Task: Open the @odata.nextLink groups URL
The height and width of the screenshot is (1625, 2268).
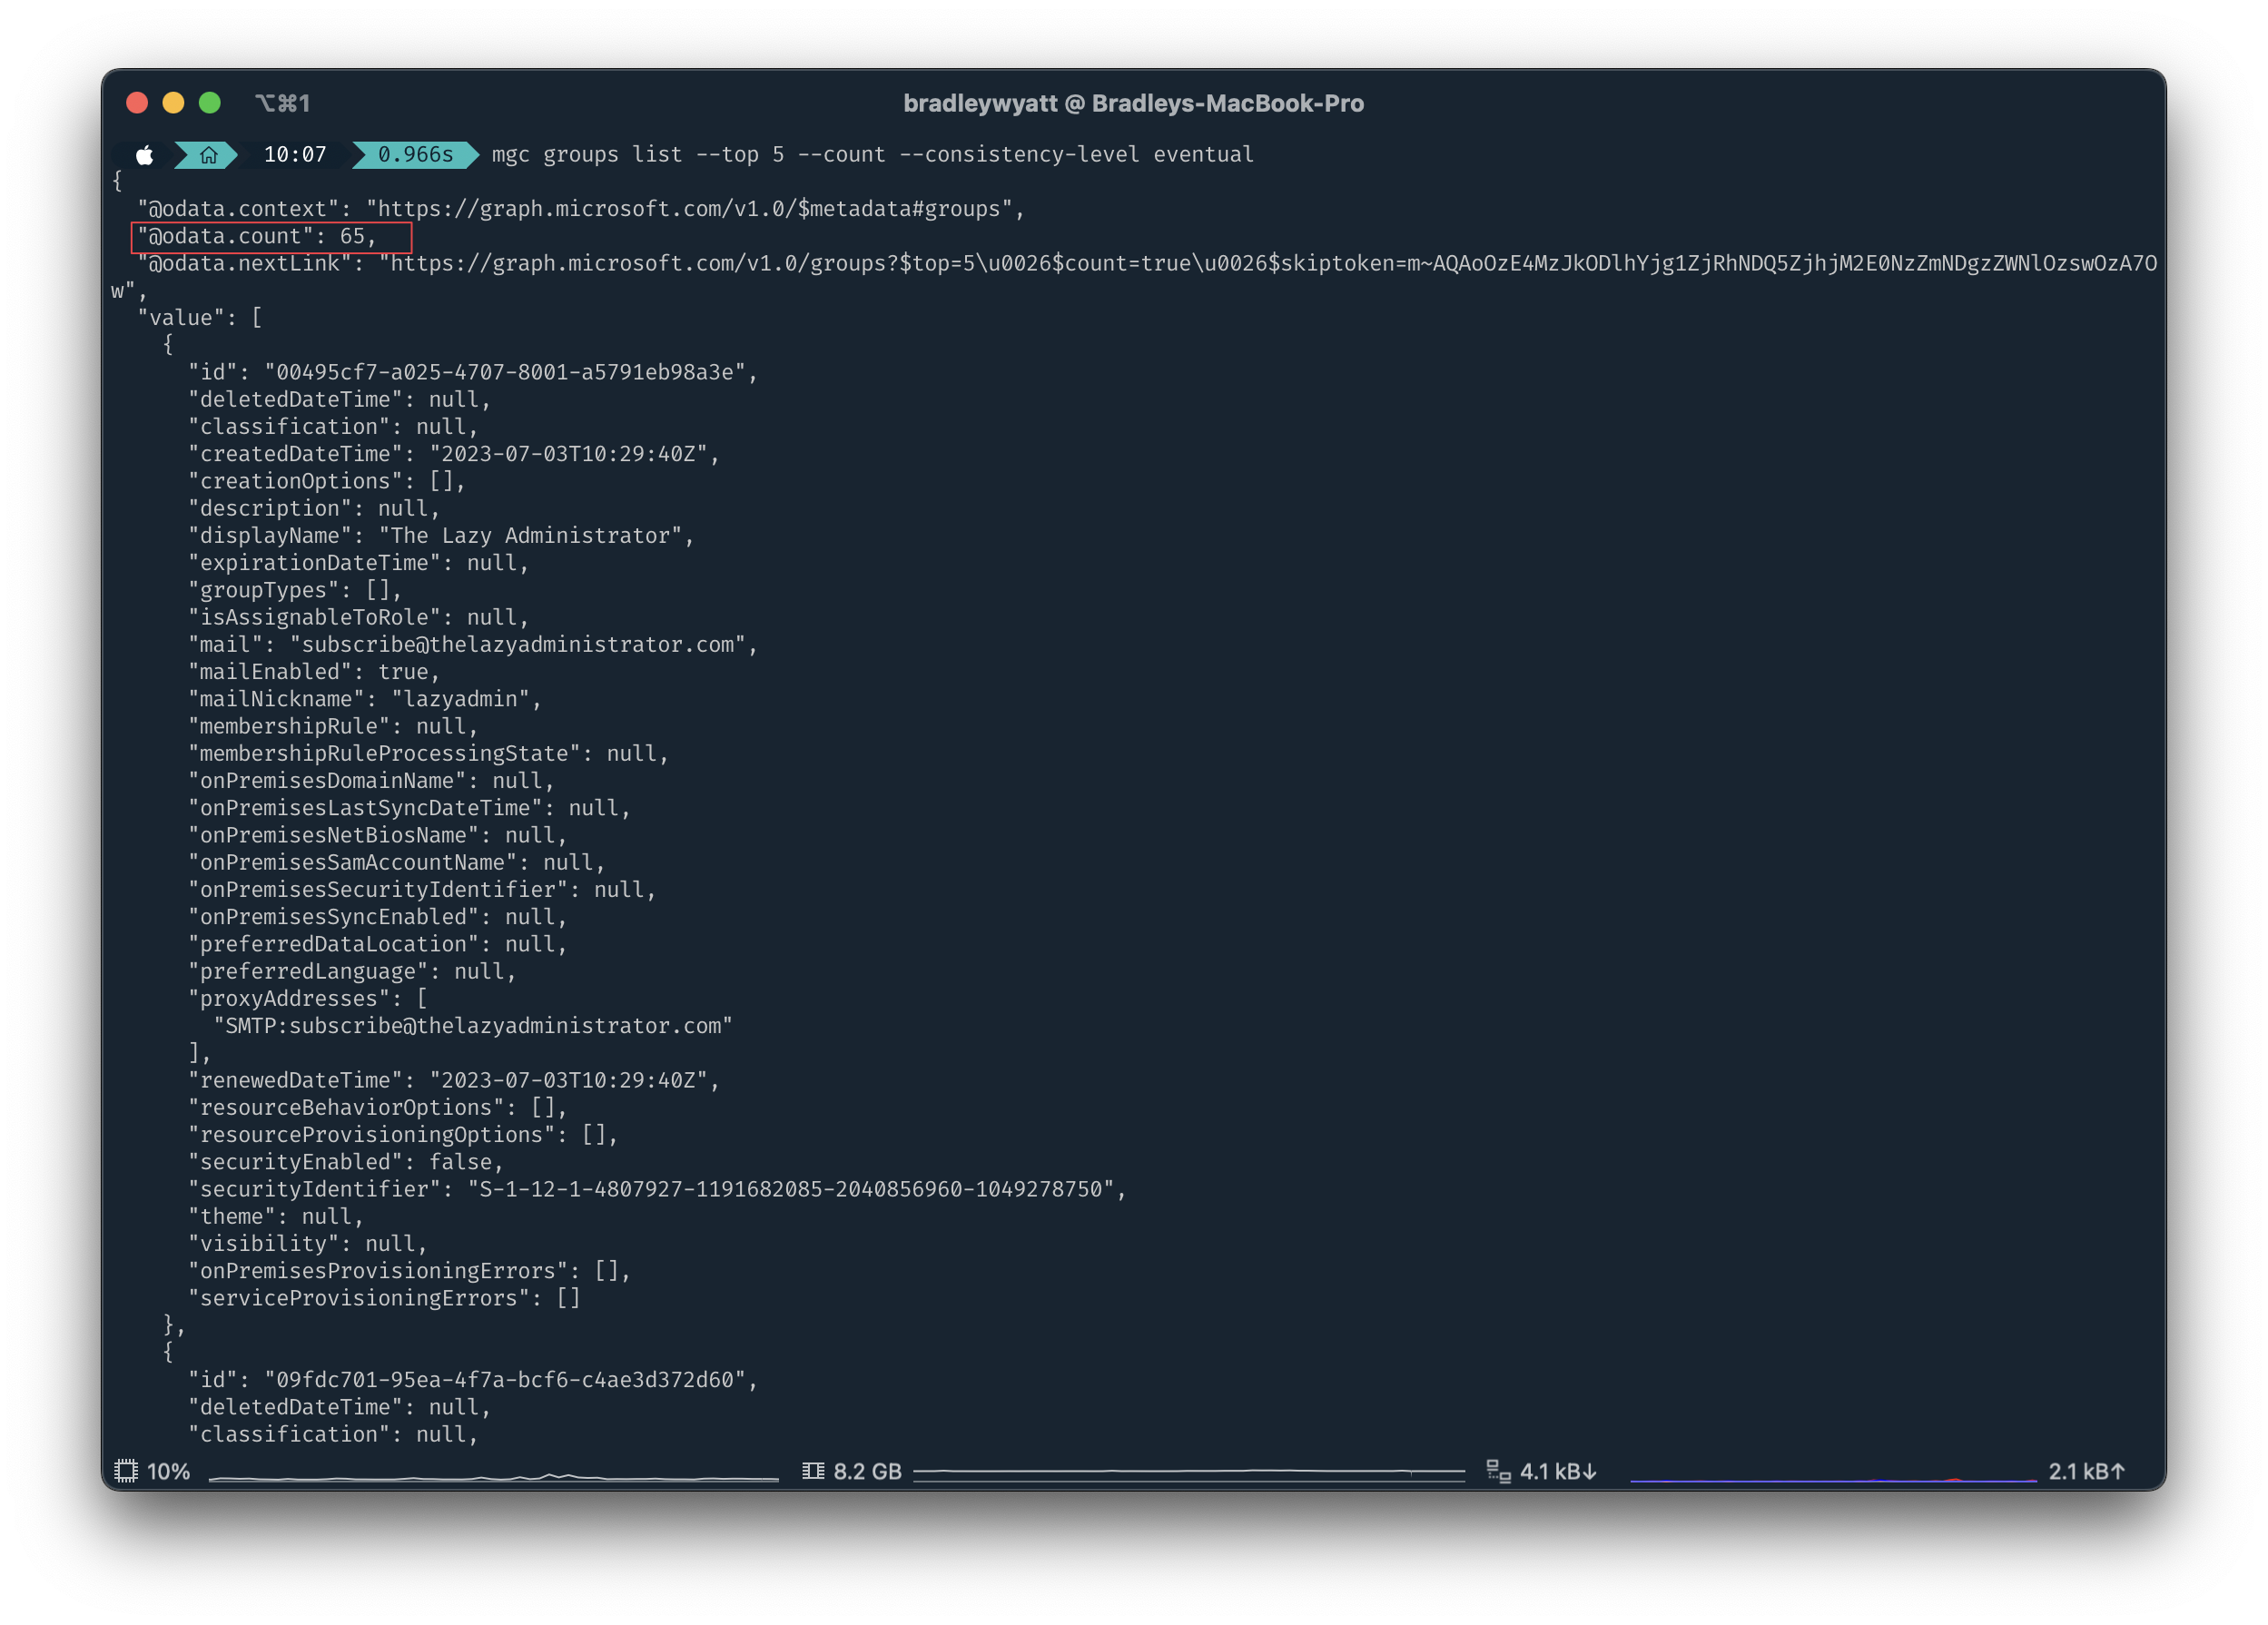Action: tap(1132, 277)
